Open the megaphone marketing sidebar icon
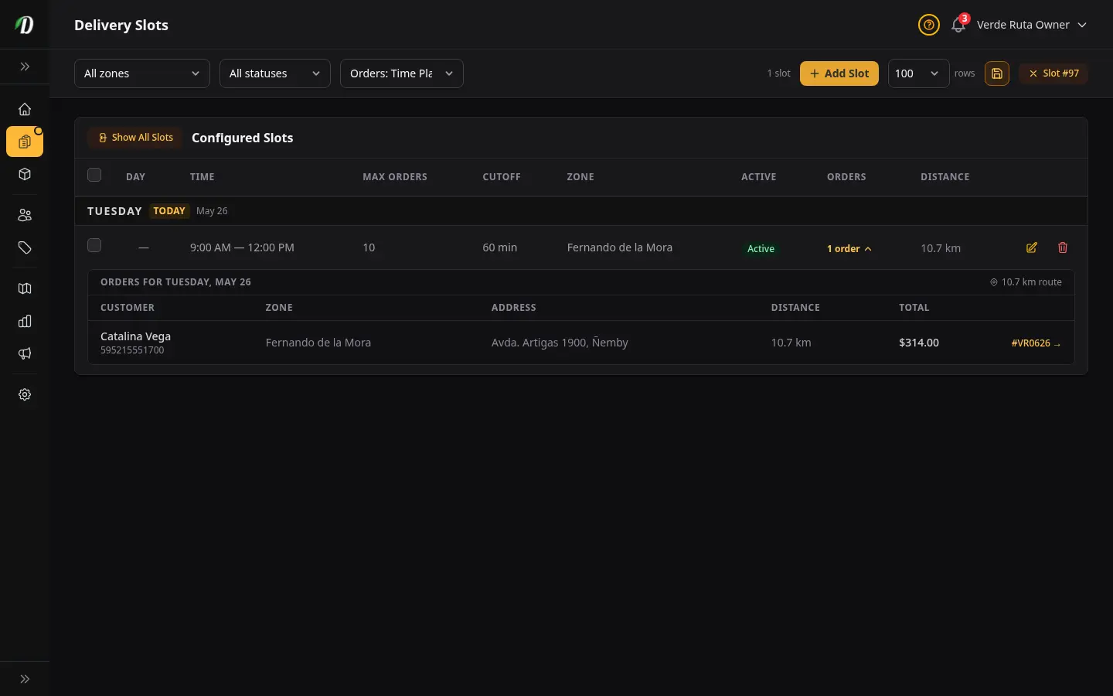Image resolution: width=1113 pixels, height=696 pixels. pyautogui.click(x=25, y=353)
